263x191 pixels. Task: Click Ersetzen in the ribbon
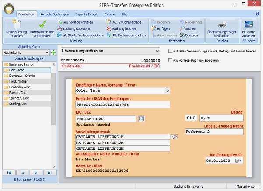click(188, 35)
